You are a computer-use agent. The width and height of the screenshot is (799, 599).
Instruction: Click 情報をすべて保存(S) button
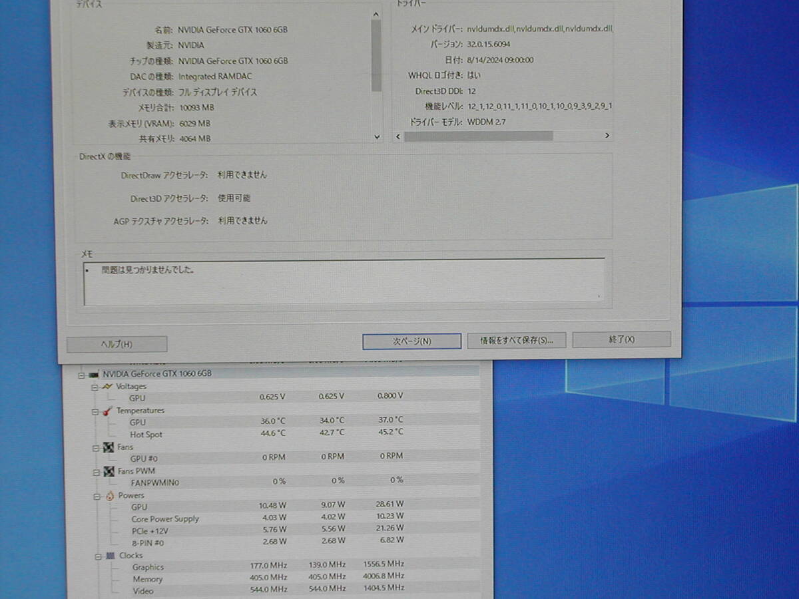[517, 340]
